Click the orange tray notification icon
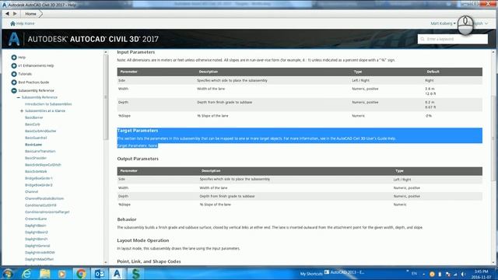The height and width of the screenshot is (280, 498). pyautogui.click(x=432, y=274)
